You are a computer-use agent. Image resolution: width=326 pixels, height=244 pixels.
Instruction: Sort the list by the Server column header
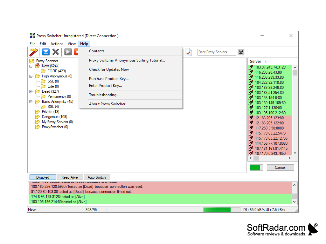255,62
